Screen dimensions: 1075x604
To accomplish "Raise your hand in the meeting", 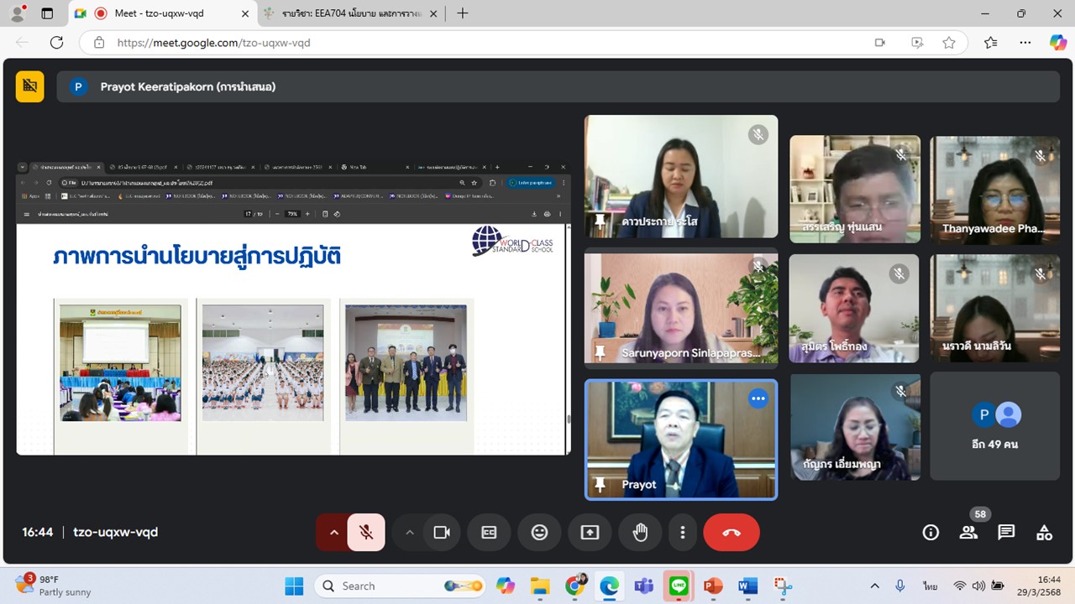I will (640, 532).
